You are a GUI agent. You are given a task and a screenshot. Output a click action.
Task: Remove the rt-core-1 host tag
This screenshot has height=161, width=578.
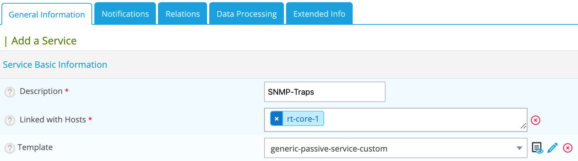coord(277,119)
